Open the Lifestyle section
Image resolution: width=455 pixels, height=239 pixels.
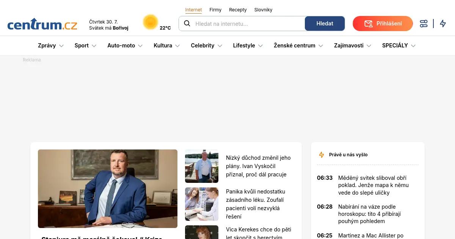244,46
